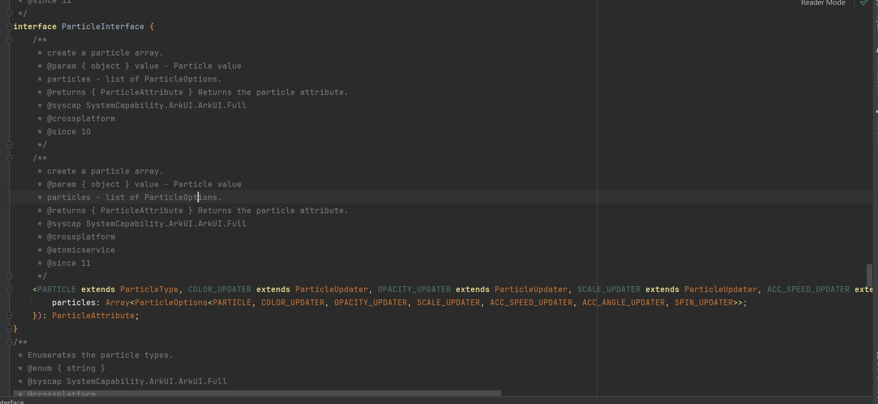Image resolution: width=878 pixels, height=404 pixels.
Task: Collapse the block starting at <PARTICLE extends ParticleType
Action: pos(9,289)
